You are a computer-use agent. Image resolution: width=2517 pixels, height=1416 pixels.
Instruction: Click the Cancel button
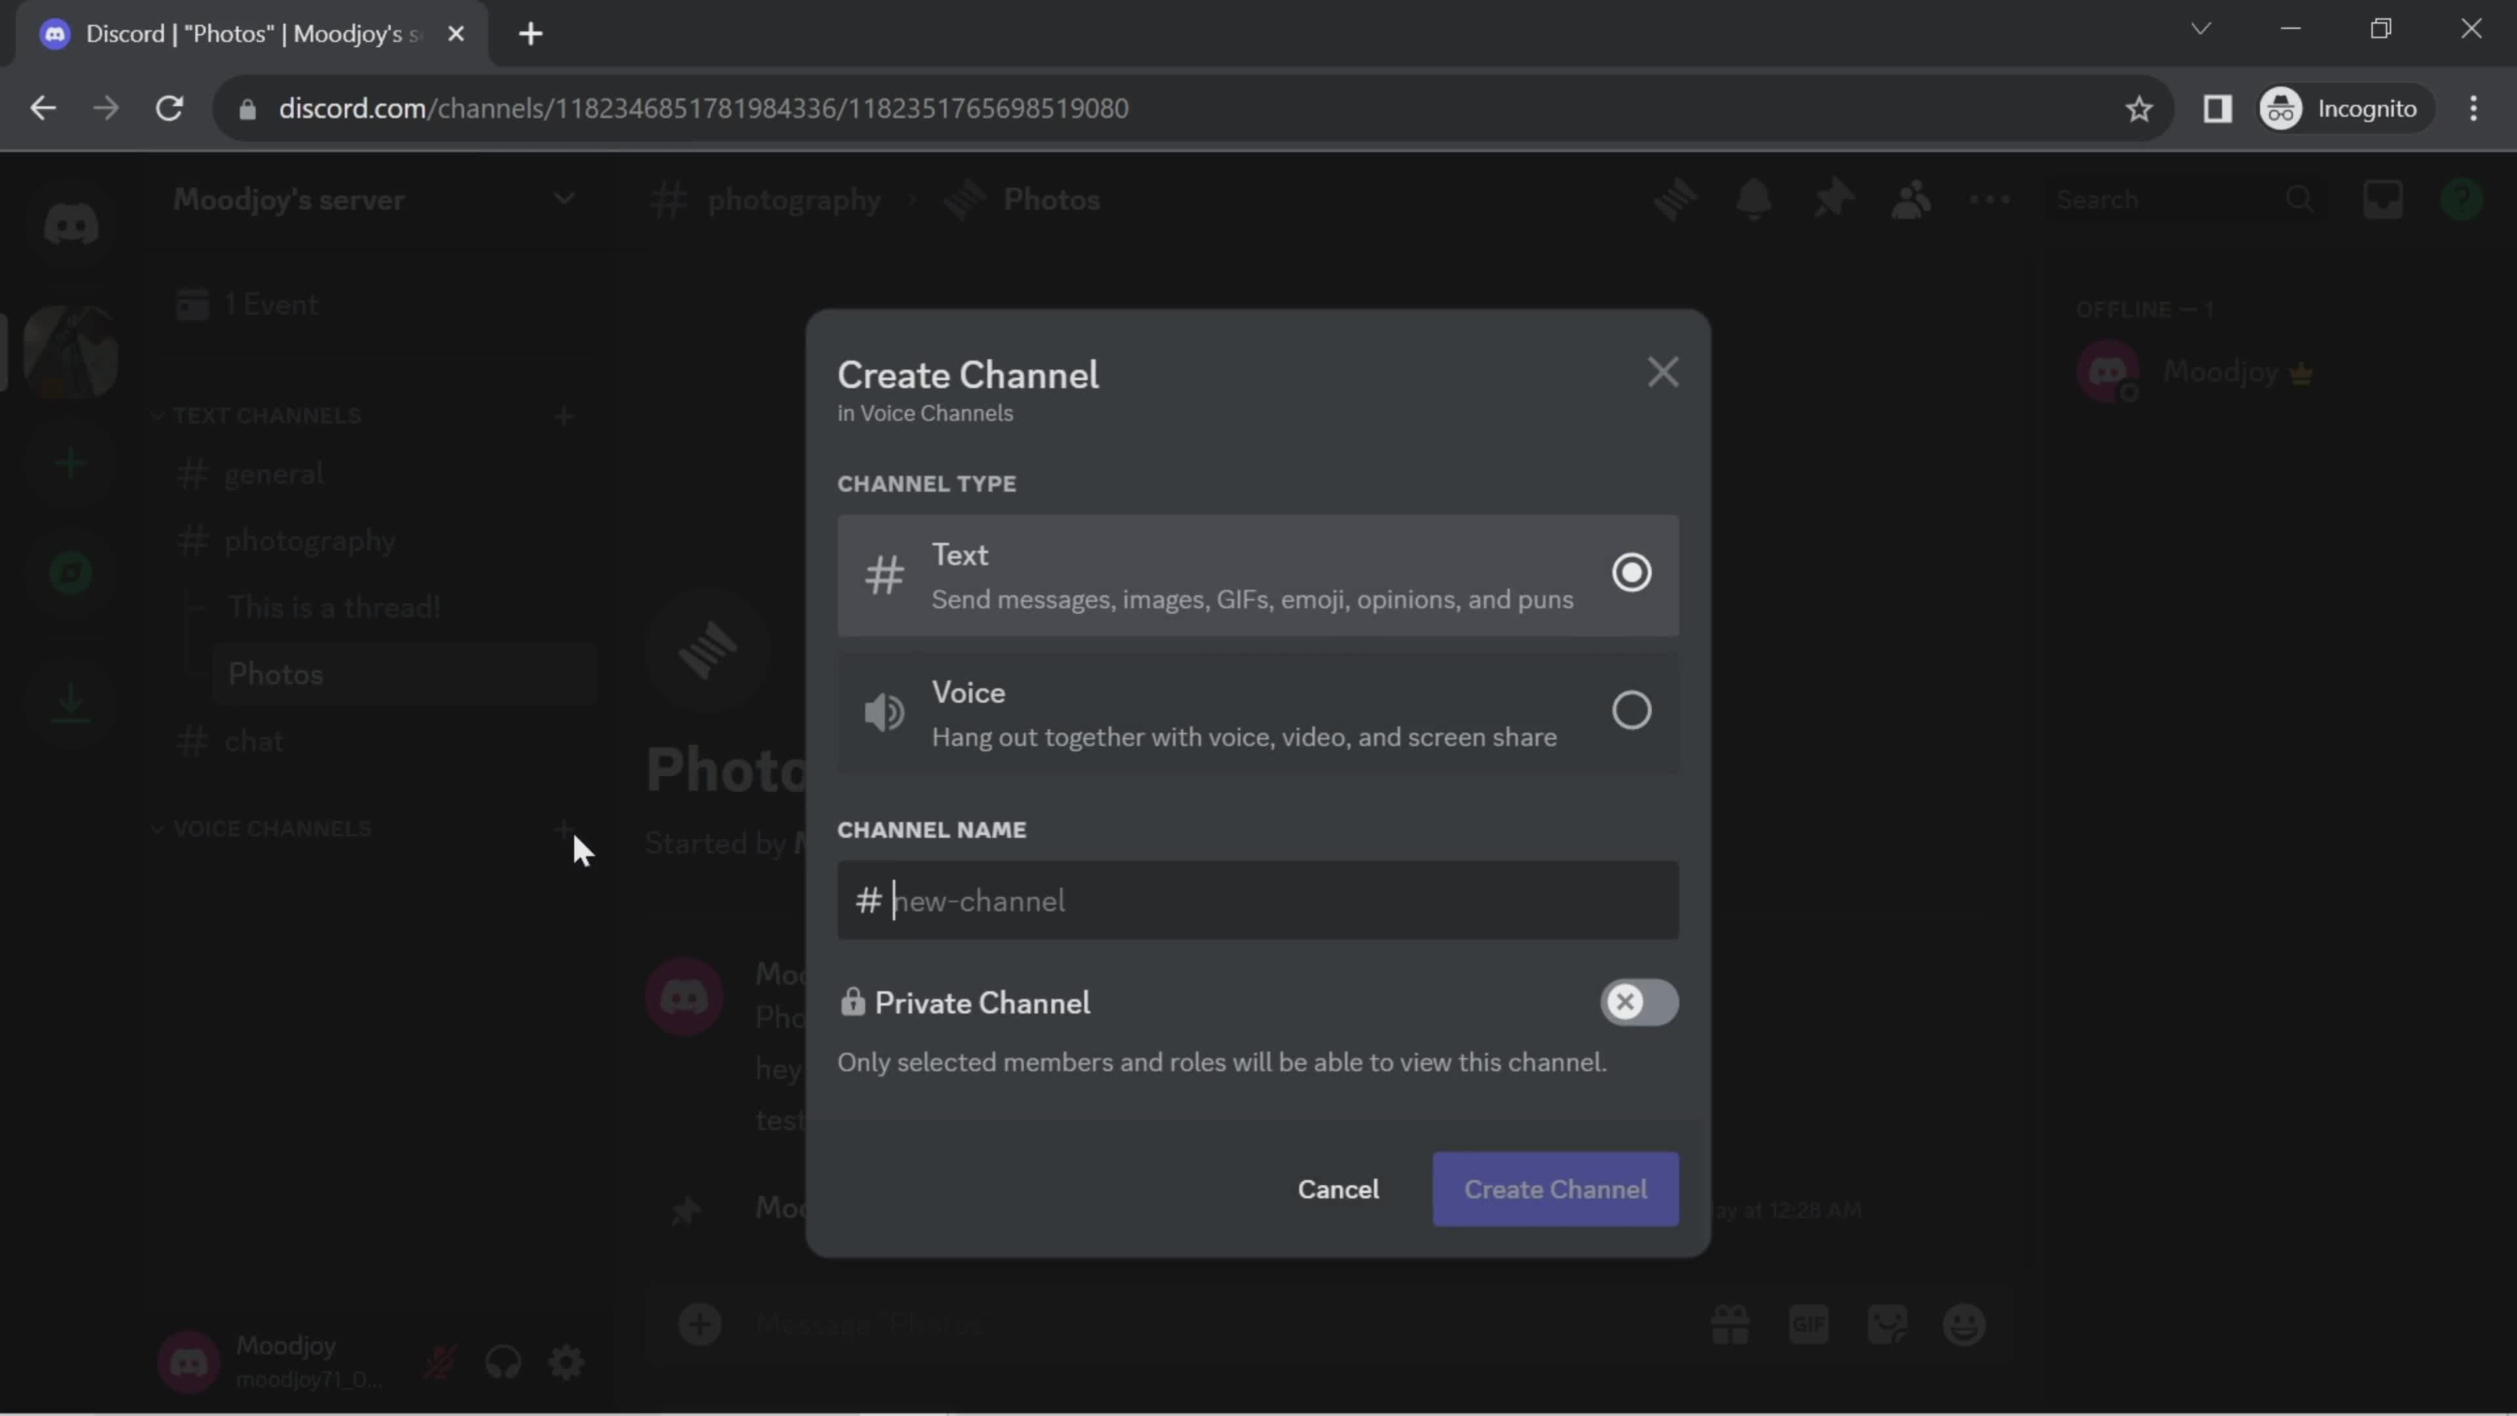coord(1340,1188)
